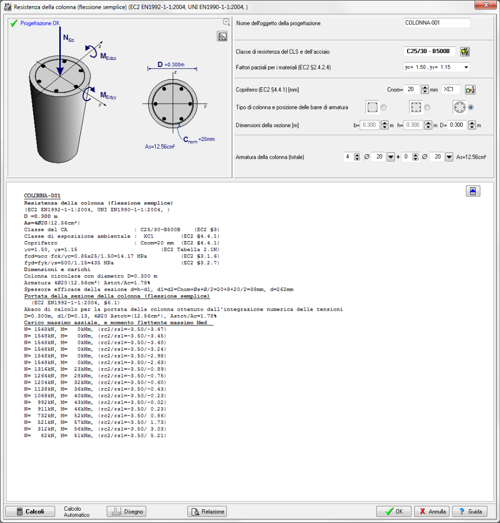Open the first bar diameter dropdown arrow

point(391,157)
